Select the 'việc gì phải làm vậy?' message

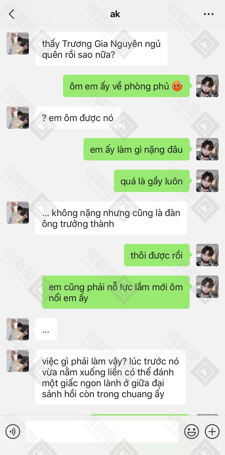pyautogui.click(x=111, y=377)
